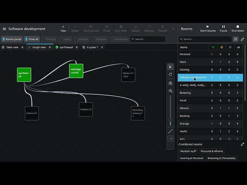The width and height of the screenshot is (247, 185).
Task: Sort by the 'all' column header
Action: coord(239,47)
